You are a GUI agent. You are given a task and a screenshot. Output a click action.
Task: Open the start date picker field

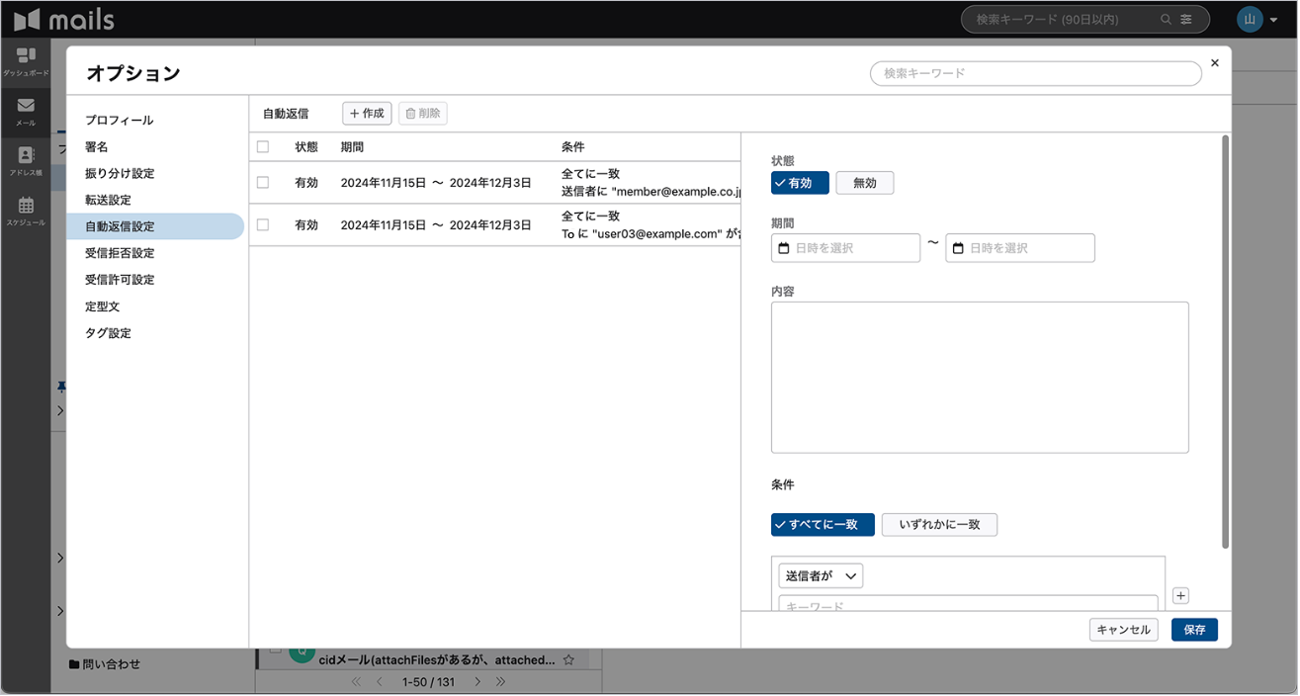click(845, 248)
